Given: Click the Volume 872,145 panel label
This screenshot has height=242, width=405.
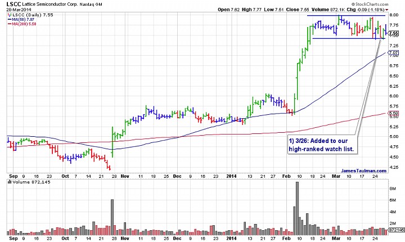Looking at the screenshot, I should coord(29,182).
